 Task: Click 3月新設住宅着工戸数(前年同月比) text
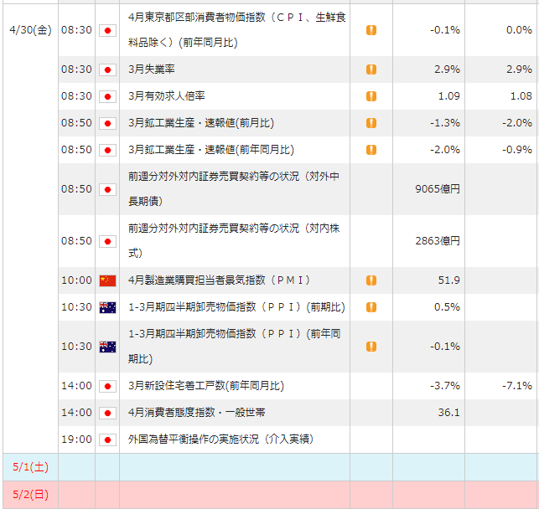206,386
